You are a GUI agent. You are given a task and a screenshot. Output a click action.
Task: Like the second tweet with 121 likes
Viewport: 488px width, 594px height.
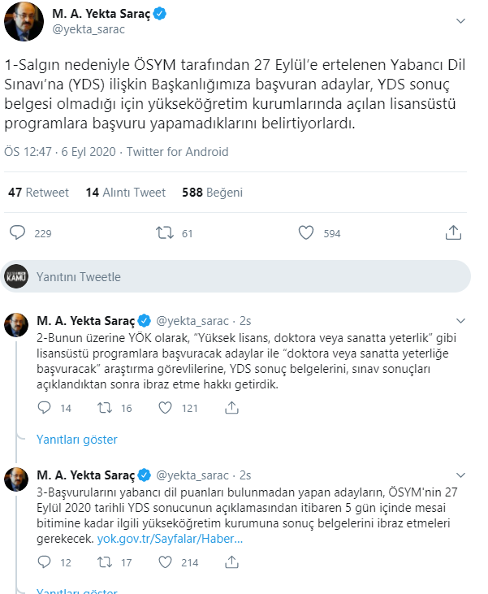[x=165, y=408]
